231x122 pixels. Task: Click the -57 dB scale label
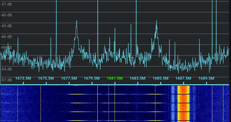pyautogui.click(x=6, y=80)
